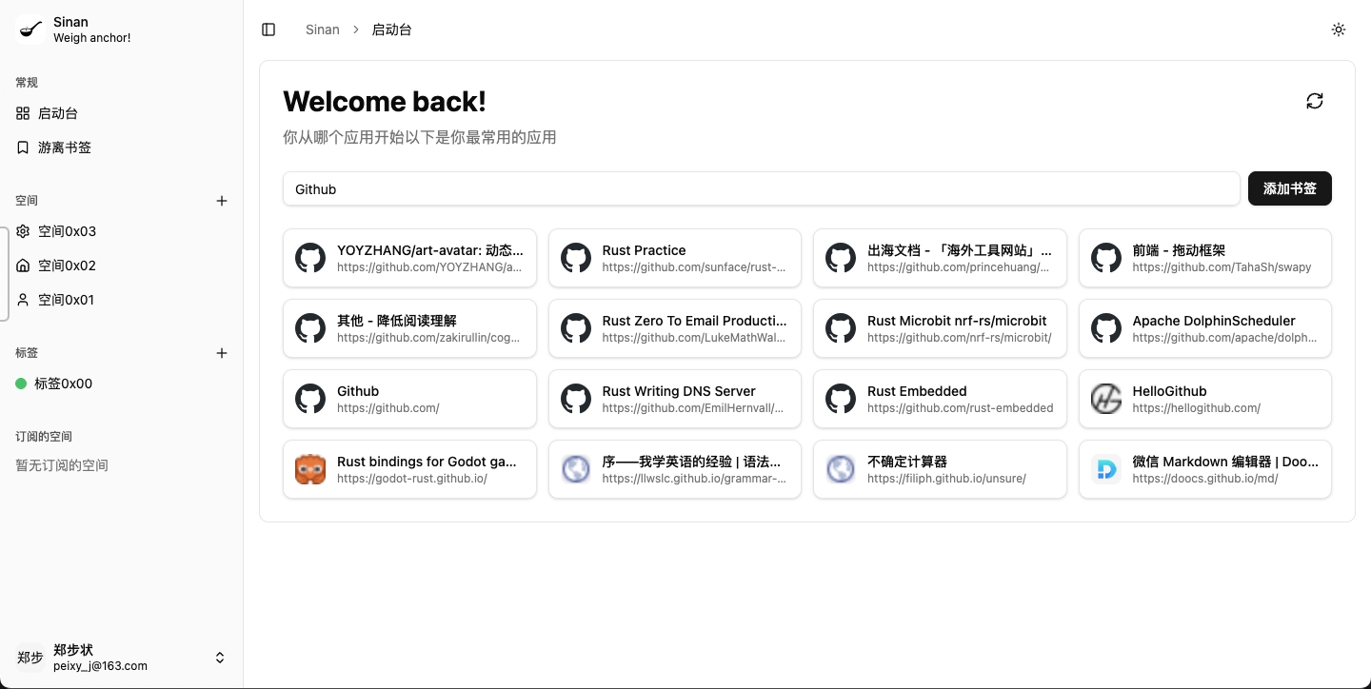This screenshot has width=1371, height=689.
Task: Click the GitHub icon on 前端 - 拖动框架 card
Action: pyautogui.click(x=1106, y=258)
